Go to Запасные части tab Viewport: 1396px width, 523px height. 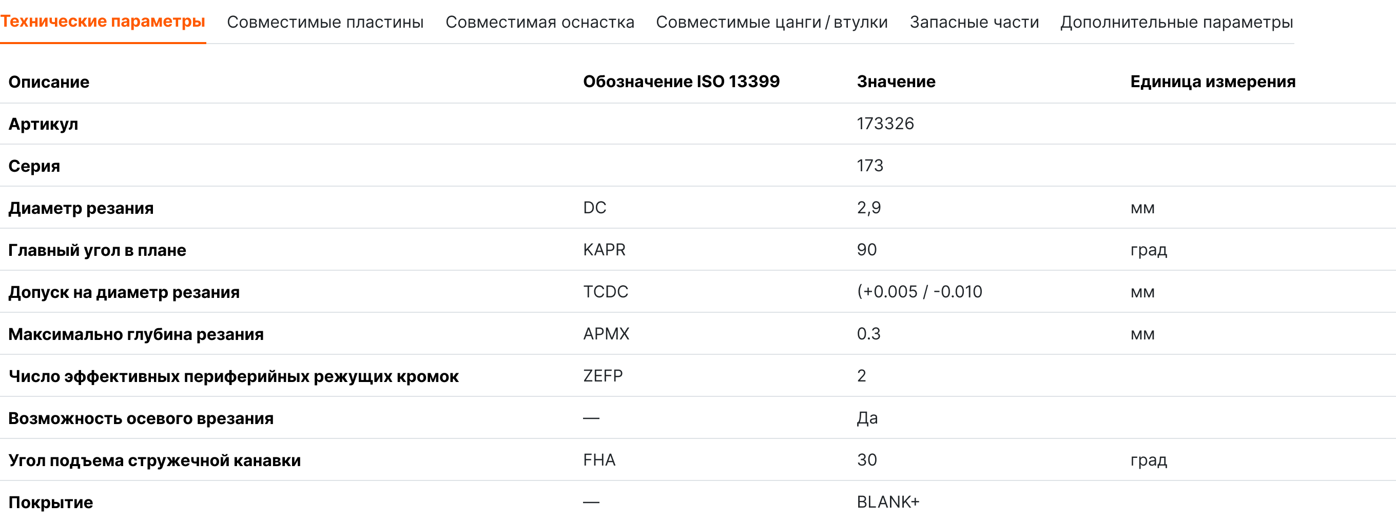(x=974, y=22)
